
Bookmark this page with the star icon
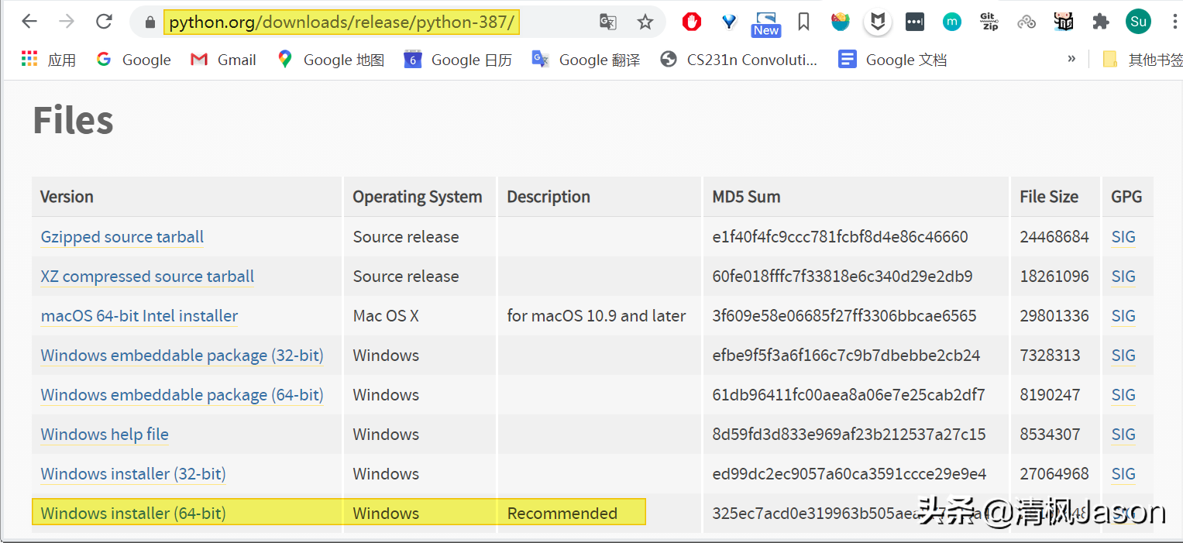645,22
